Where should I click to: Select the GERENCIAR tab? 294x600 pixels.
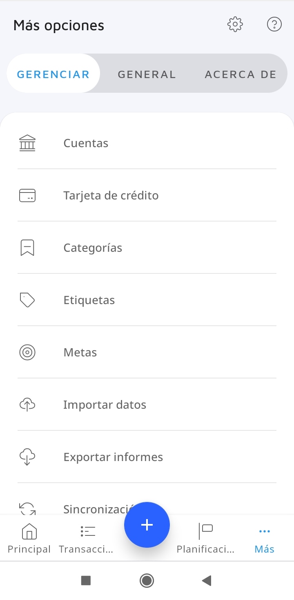[x=53, y=74]
